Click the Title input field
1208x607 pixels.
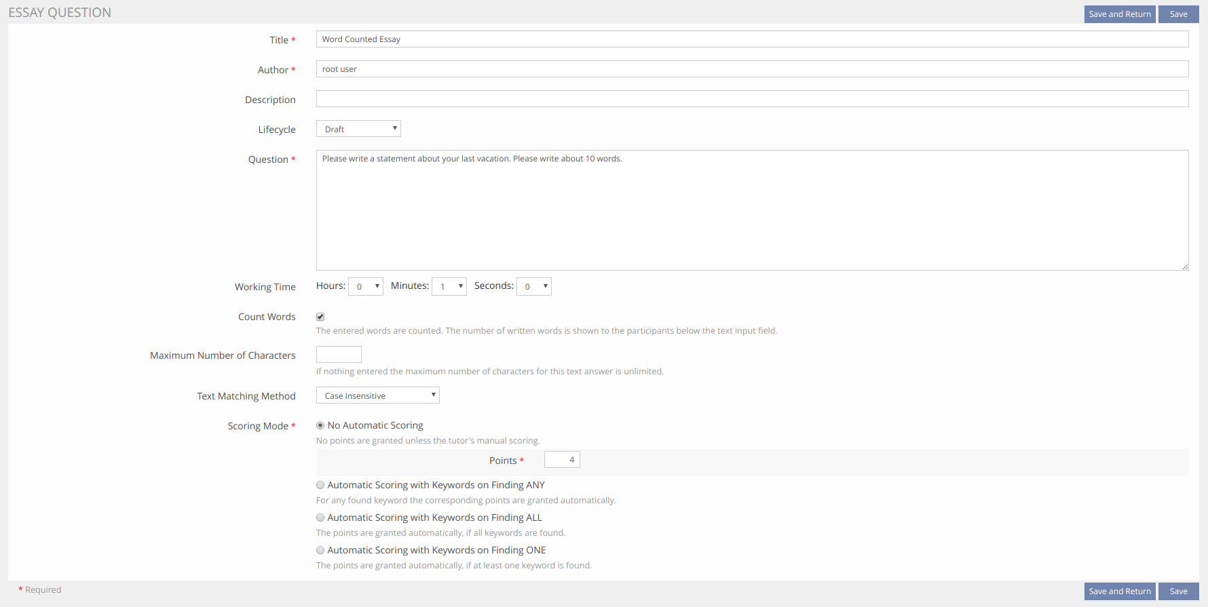click(752, 39)
